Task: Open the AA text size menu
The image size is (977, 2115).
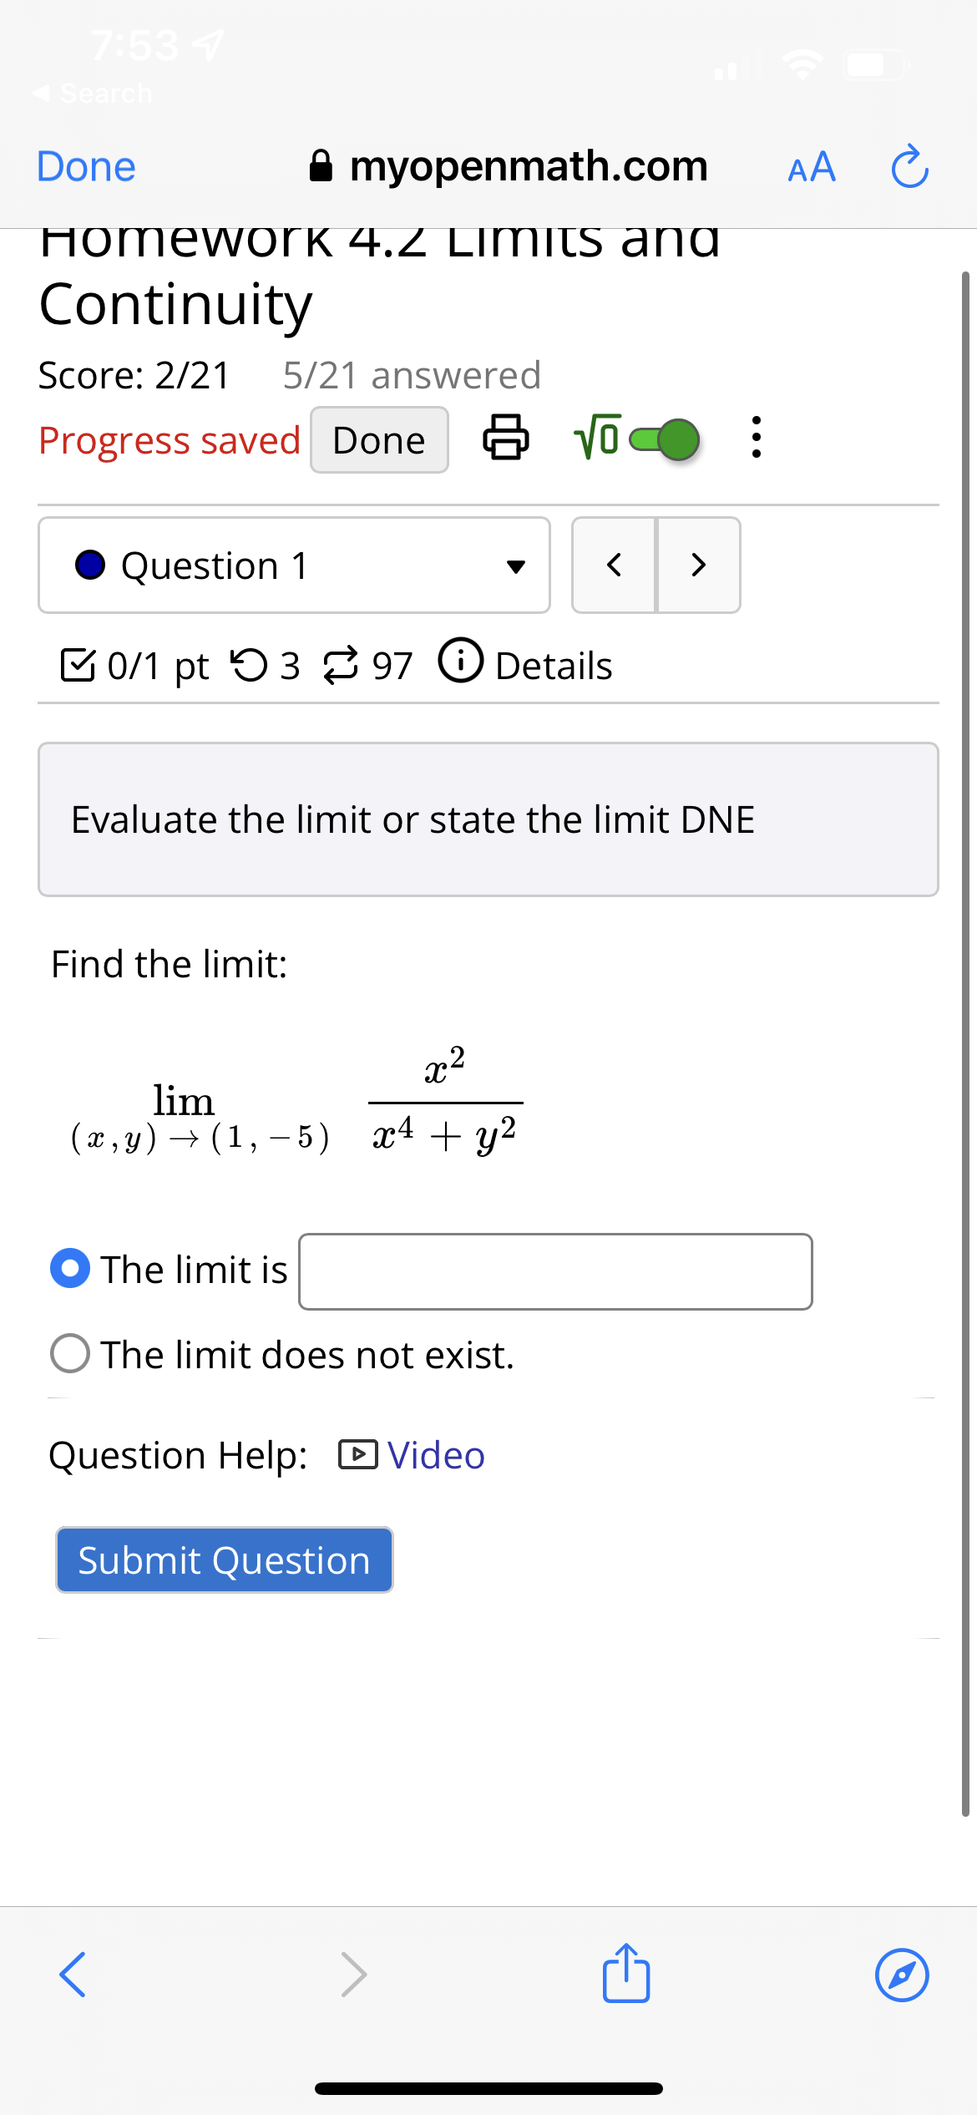Action: (809, 166)
